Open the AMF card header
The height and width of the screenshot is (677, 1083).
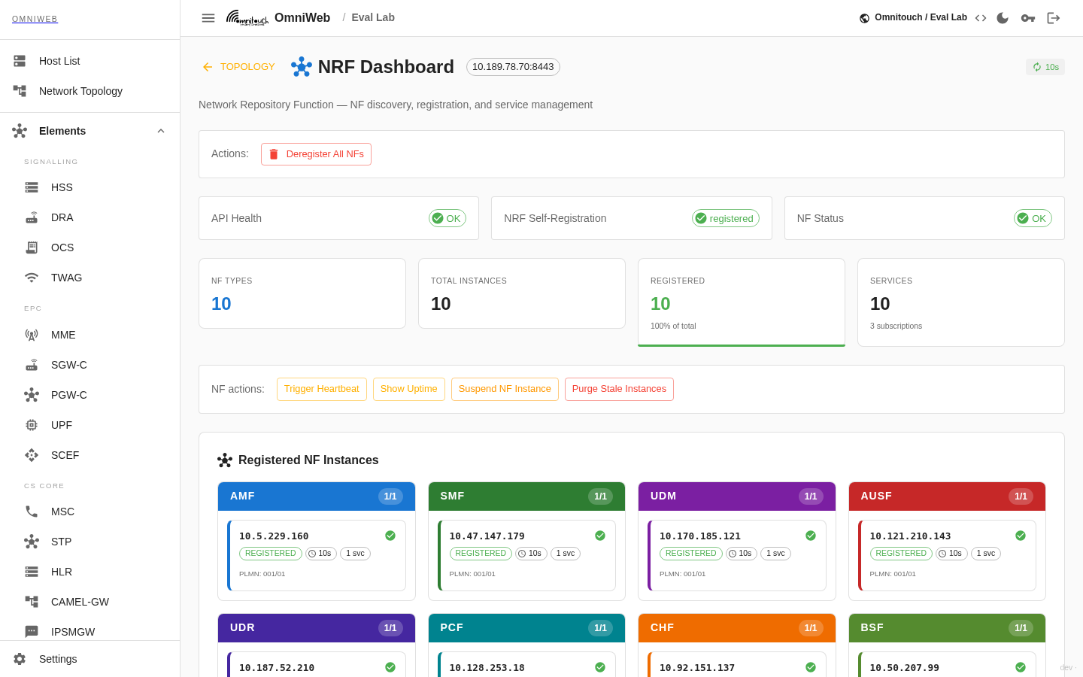point(317,496)
